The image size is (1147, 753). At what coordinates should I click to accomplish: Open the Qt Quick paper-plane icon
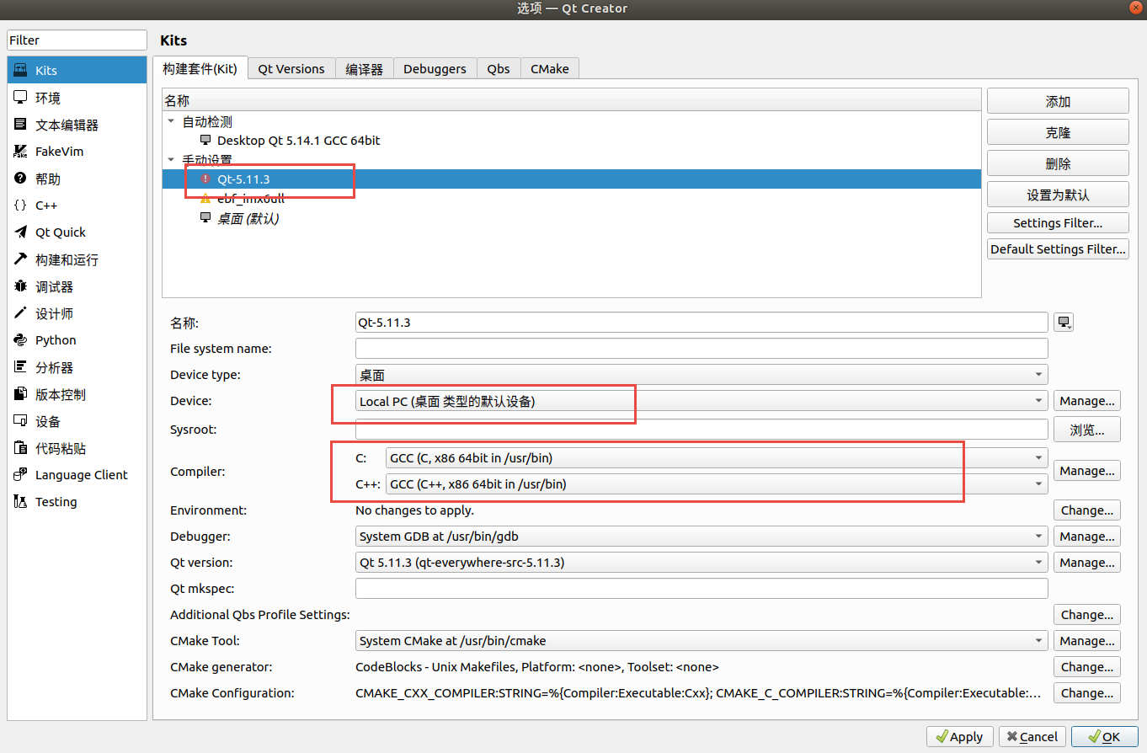[21, 232]
